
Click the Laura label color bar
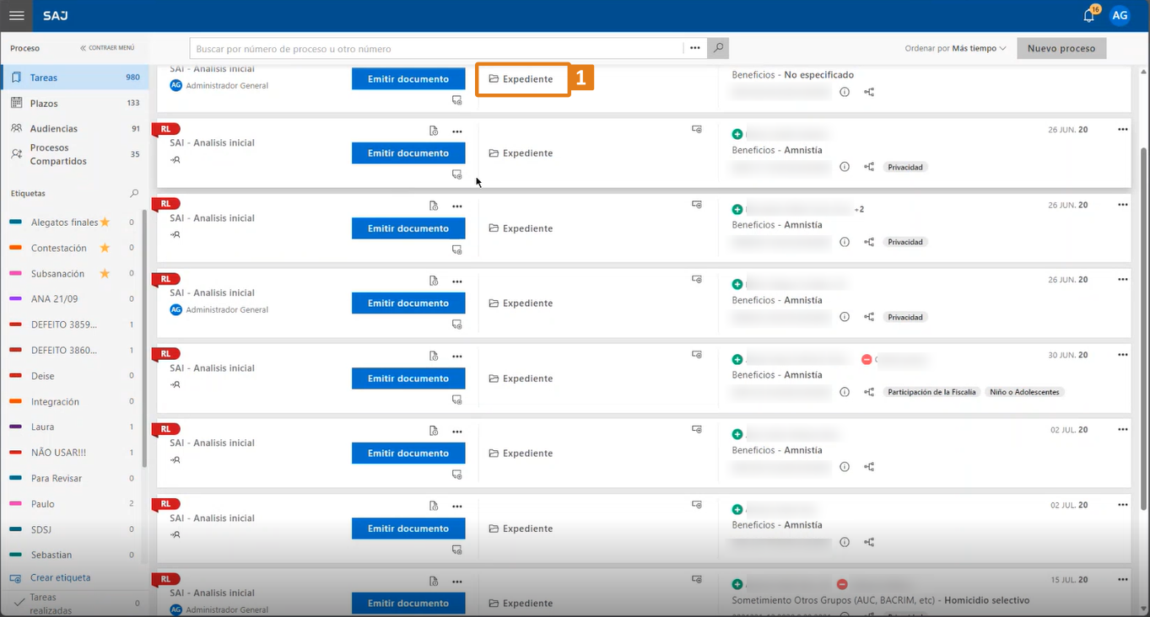(x=15, y=427)
